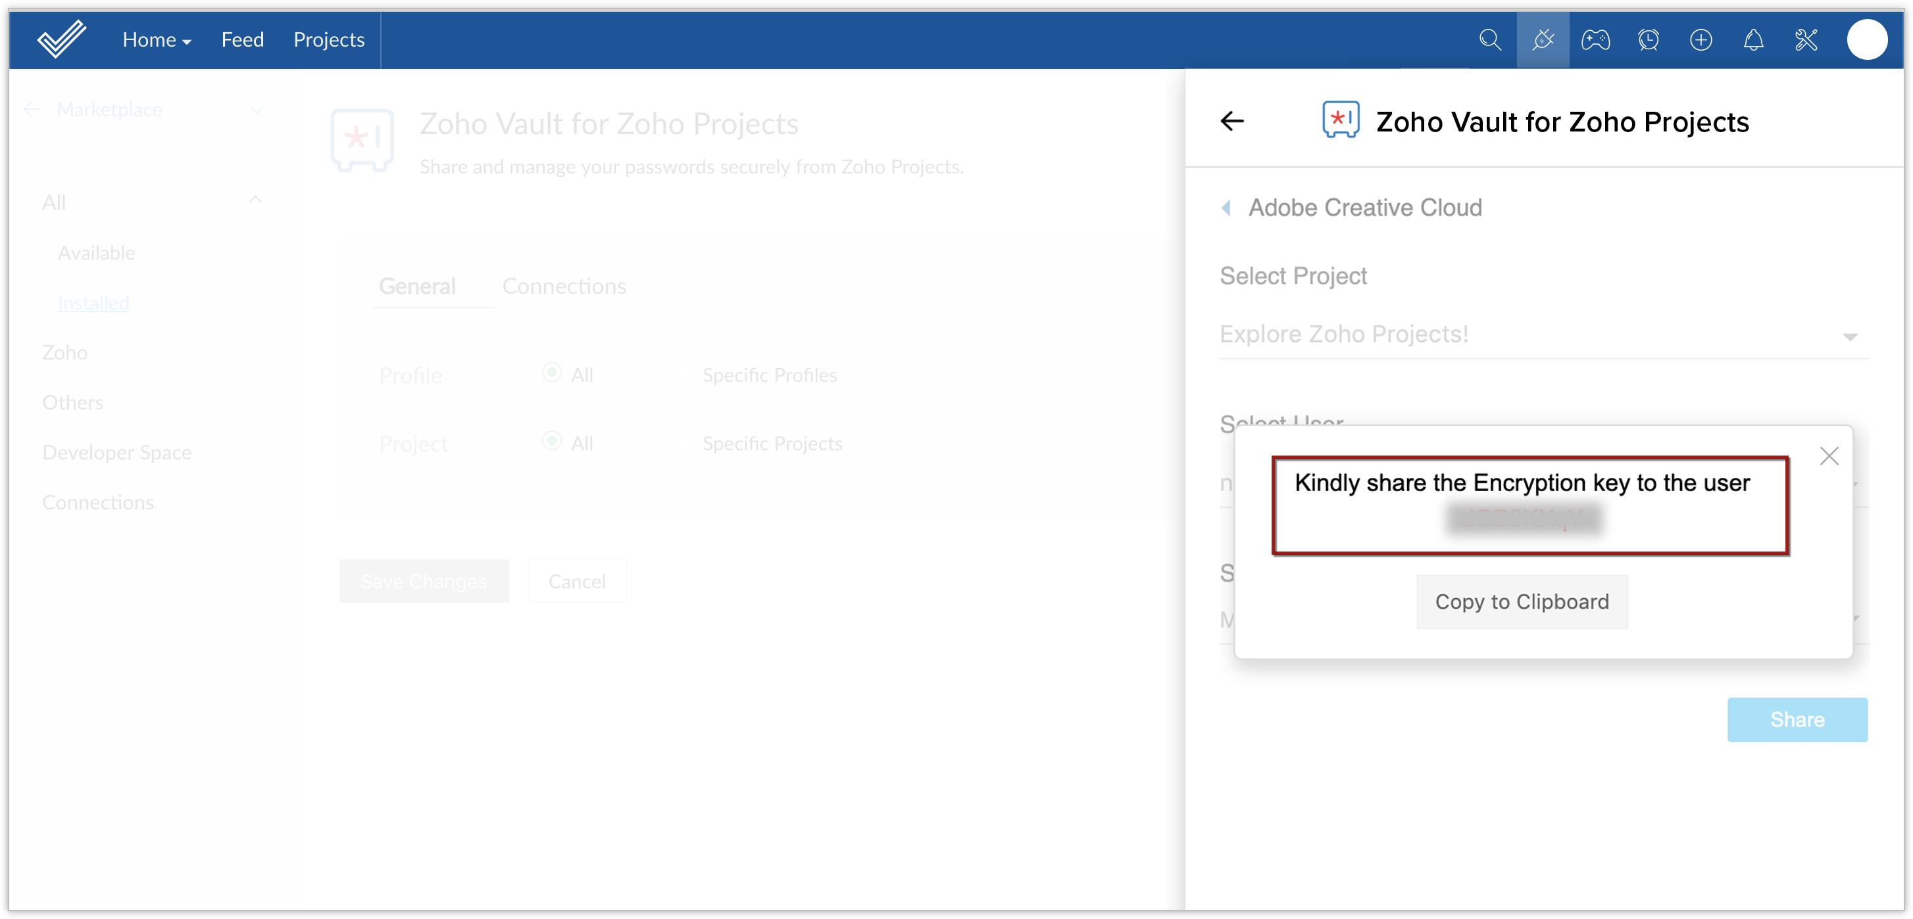Select the All radio for Project
This screenshot has width=1913, height=919.
[x=551, y=441]
